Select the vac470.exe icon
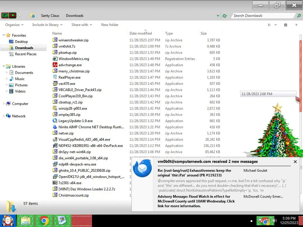Image resolution: width=303 pixels, height=227 pixels. pos(55,83)
